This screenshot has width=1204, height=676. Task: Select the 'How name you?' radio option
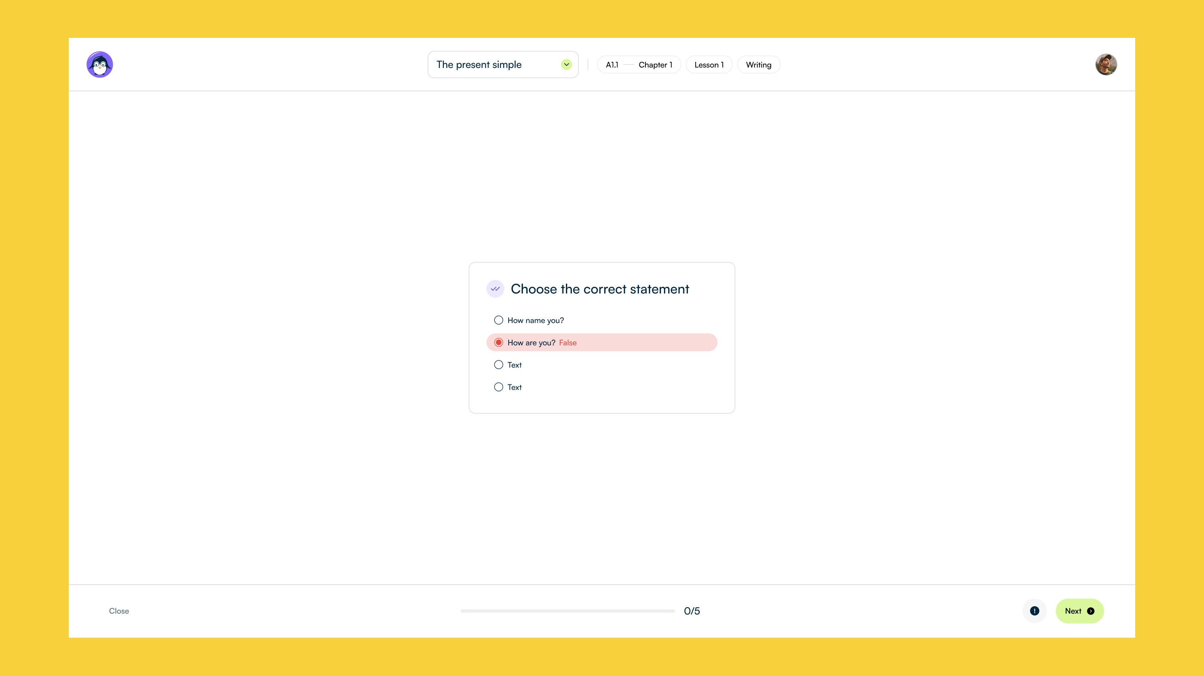499,320
